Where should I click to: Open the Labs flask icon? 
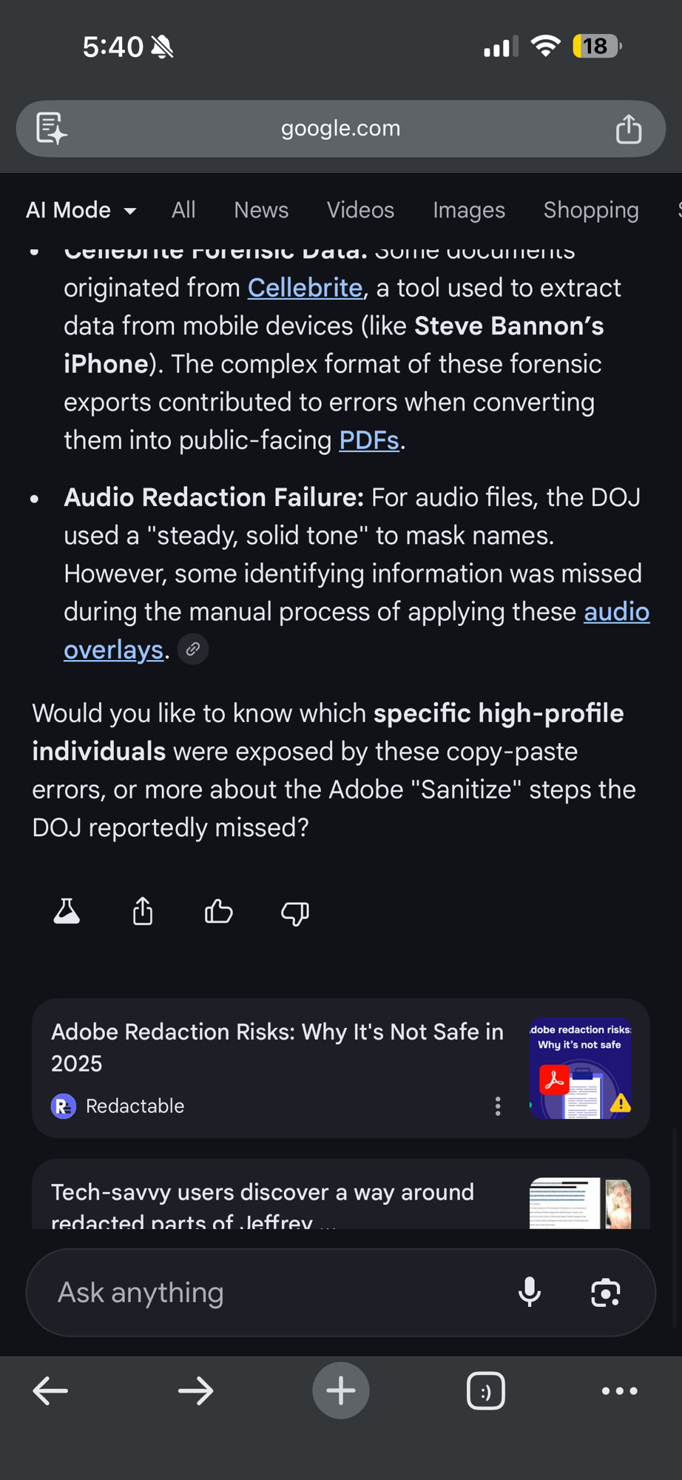tap(67, 912)
